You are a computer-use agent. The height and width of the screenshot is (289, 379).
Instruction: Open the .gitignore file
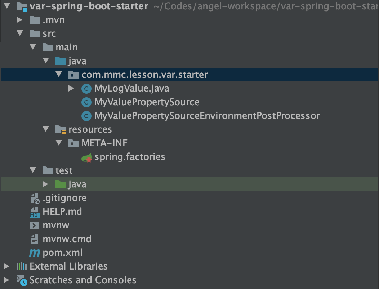[64, 198]
